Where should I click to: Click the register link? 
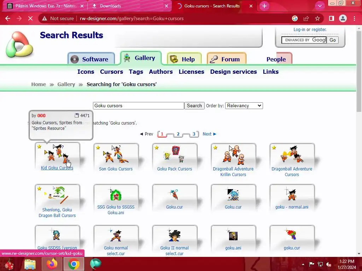(x=319, y=30)
